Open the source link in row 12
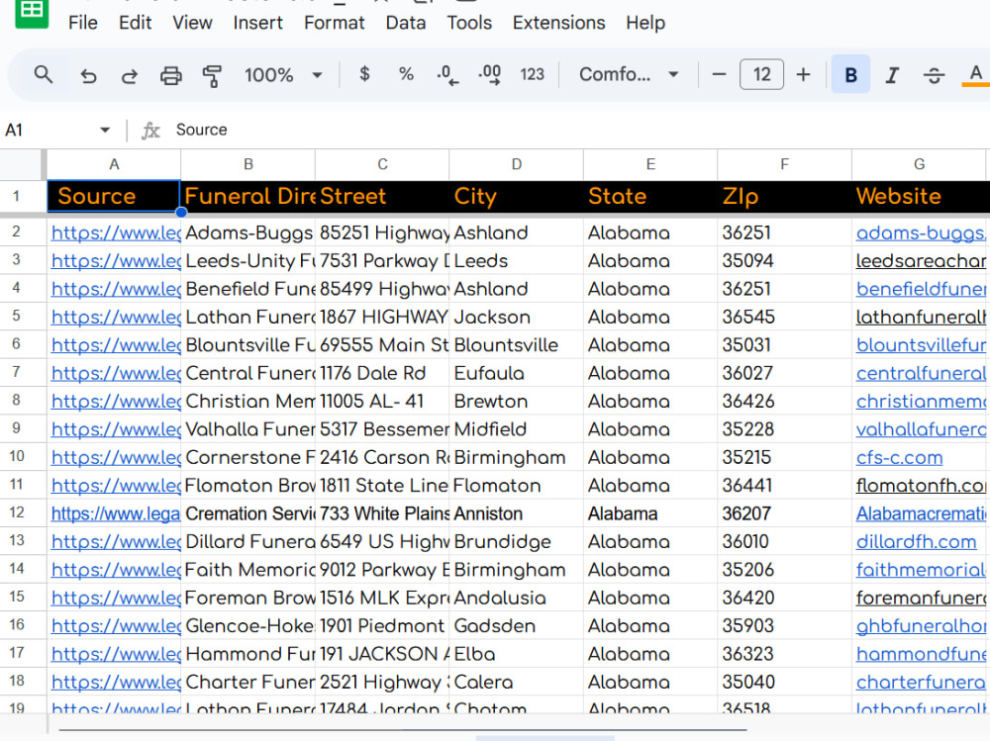This screenshot has width=990, height=741. point(116,513)
